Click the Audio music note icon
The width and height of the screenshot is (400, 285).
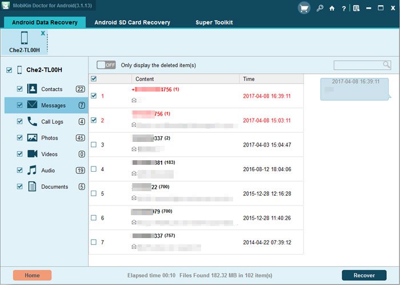pos(32,170)
